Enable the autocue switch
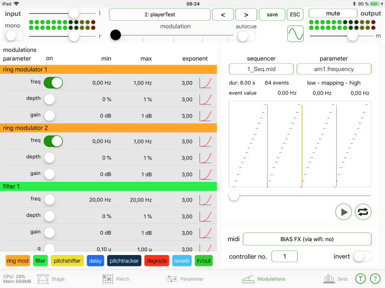This screenshot has width=385, height=288. (x=246, y=36)
